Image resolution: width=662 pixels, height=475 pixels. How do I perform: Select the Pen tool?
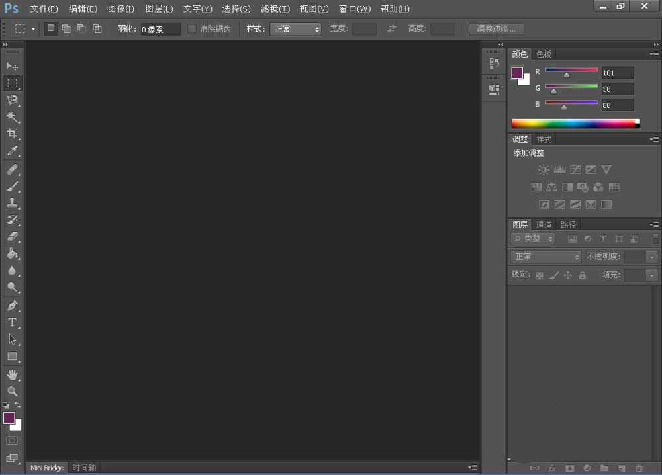[x=12, y=306]
